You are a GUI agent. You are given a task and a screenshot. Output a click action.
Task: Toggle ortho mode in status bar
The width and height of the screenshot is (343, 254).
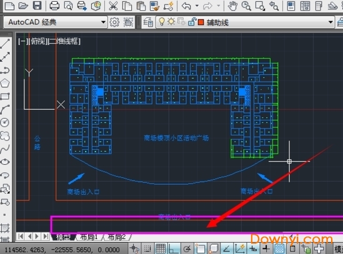[x=174, y=248]
